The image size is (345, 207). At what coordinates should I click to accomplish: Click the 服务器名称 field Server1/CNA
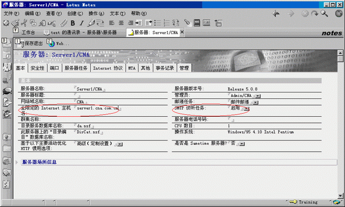[x=90, y=89]
